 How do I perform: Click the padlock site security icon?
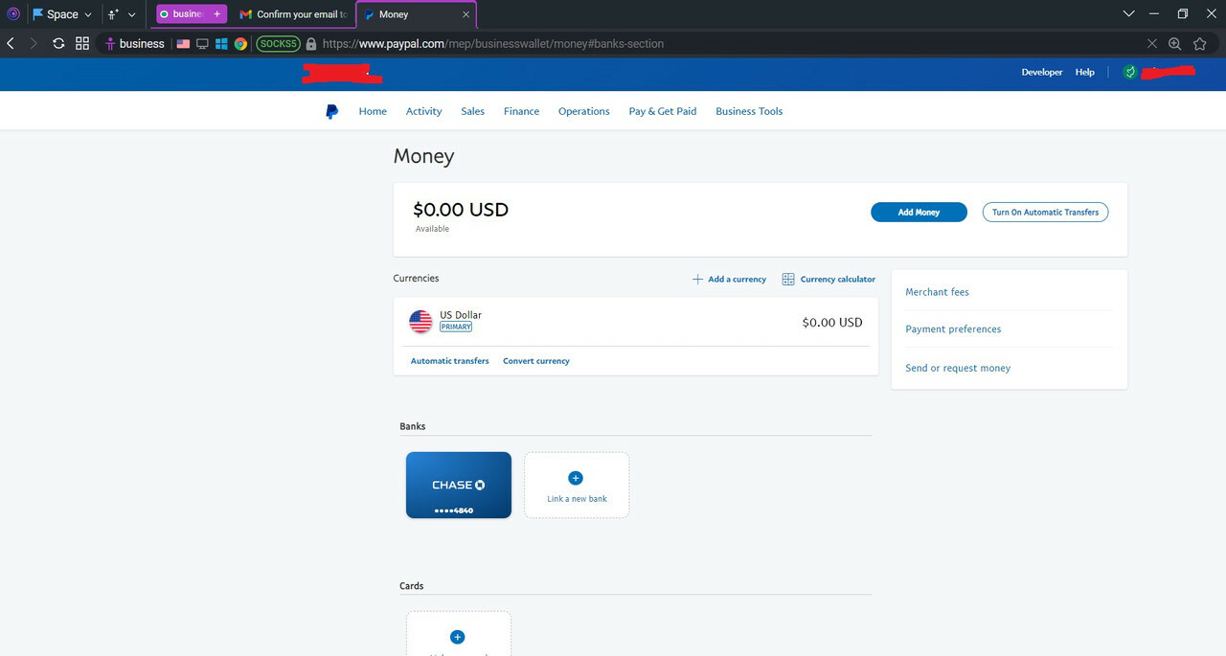coord(311,43)
